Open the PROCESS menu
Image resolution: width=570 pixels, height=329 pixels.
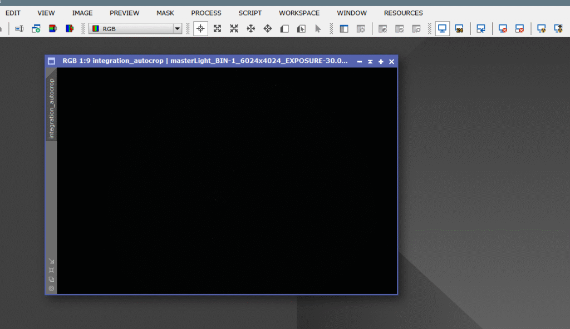tap(206, 13)
